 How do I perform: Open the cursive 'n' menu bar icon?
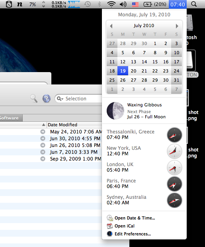coord(20,4)
